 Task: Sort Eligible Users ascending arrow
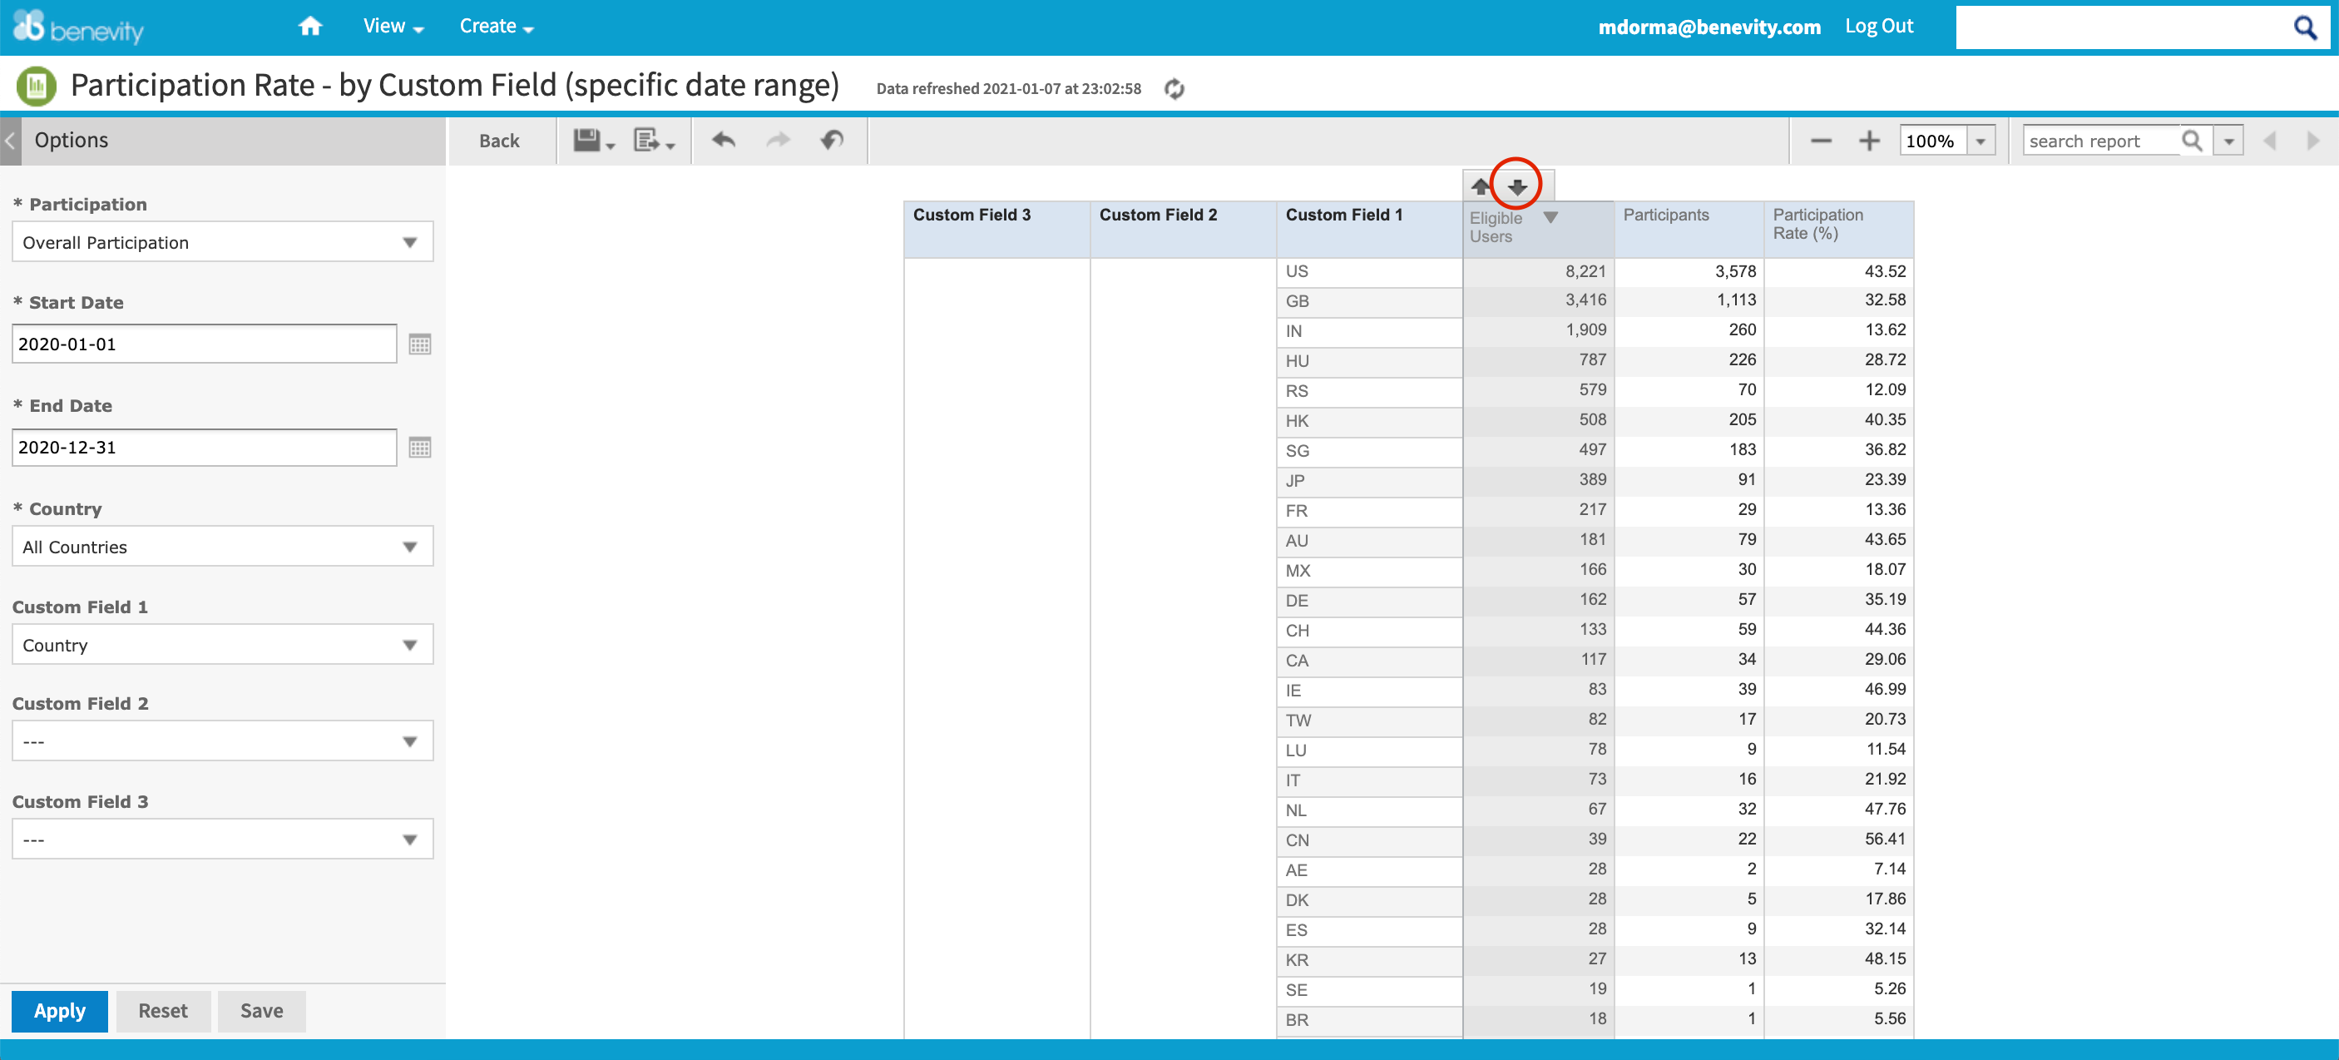(x=1480, y=187)
